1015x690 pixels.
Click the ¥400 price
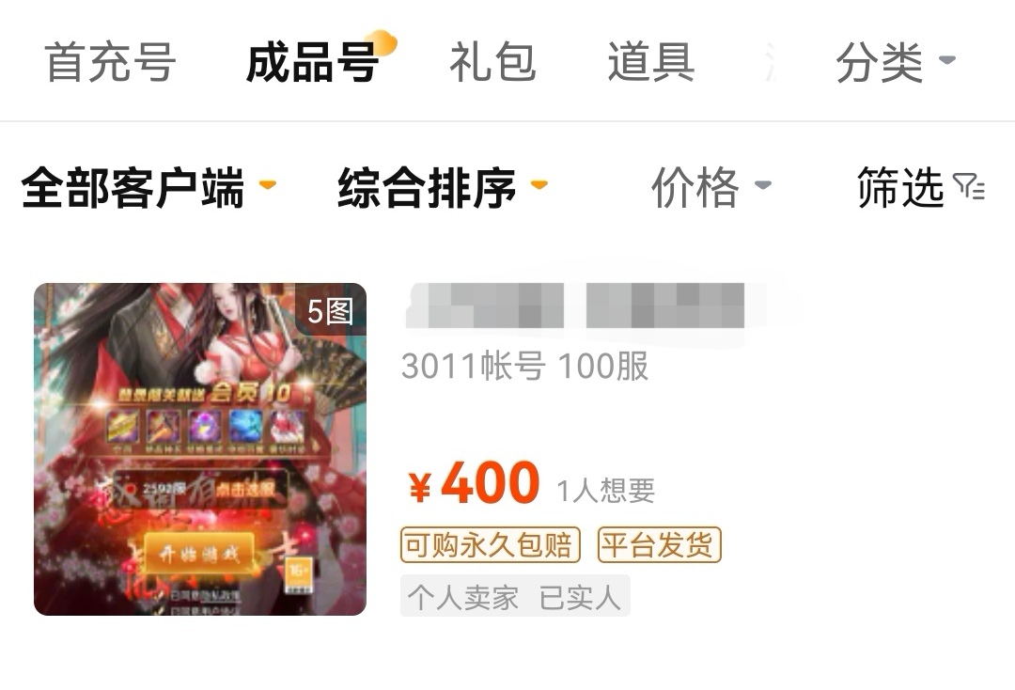click(474, 483)
